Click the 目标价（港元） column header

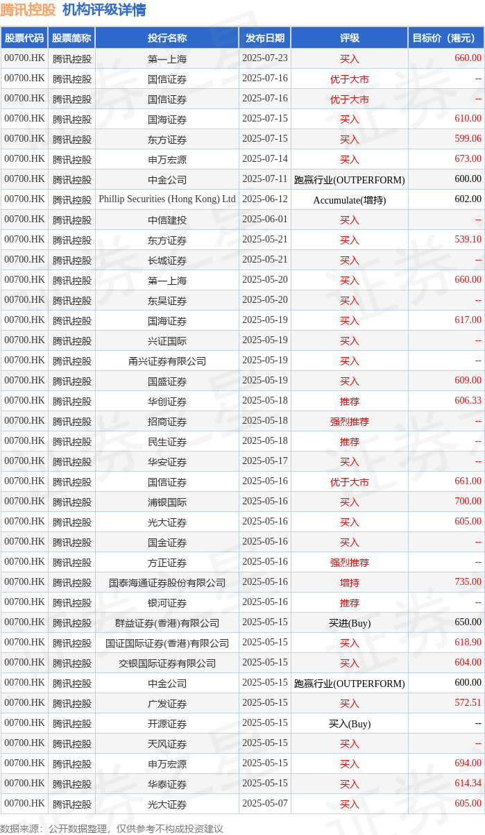click(x=446, y=38)
